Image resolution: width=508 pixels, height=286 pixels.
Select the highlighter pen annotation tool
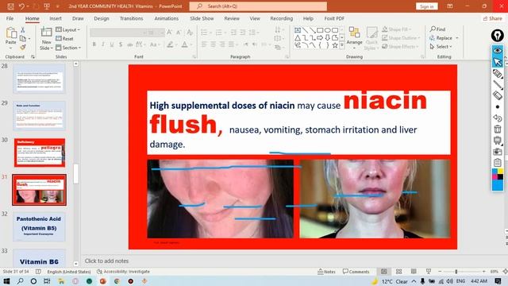click(498, 74)
